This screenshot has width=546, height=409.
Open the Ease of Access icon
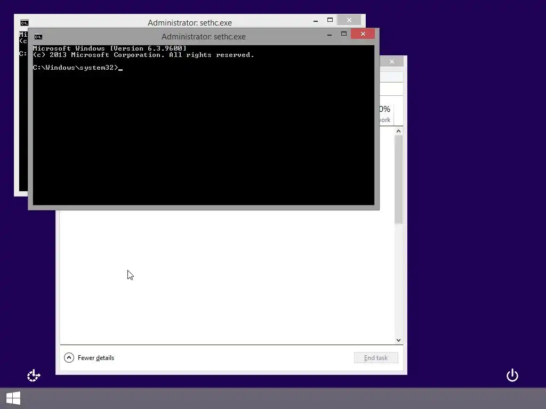(x=34, y=375)
